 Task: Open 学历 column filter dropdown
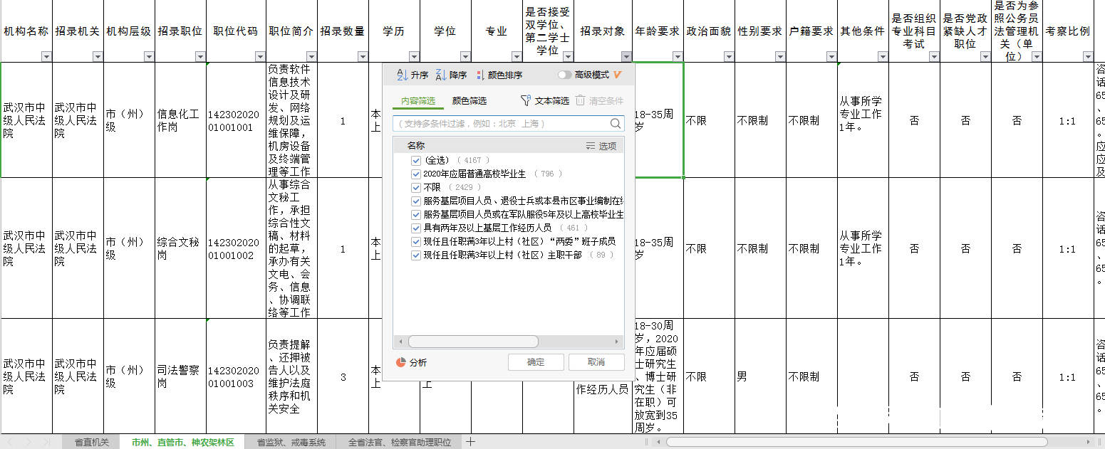[414, 56]
